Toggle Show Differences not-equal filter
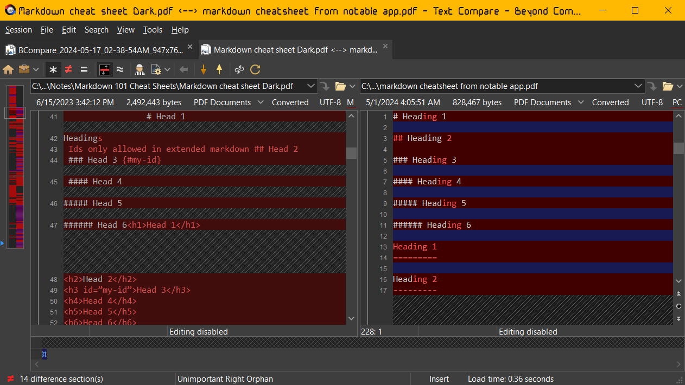The height and width of the screenshot is (385, 685). (68, 69)
